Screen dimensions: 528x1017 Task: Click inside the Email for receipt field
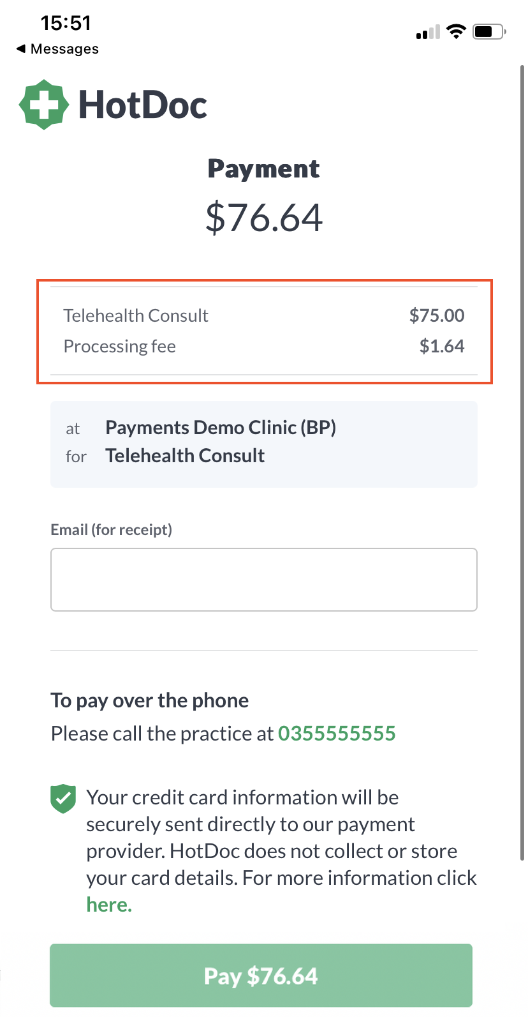263,579
